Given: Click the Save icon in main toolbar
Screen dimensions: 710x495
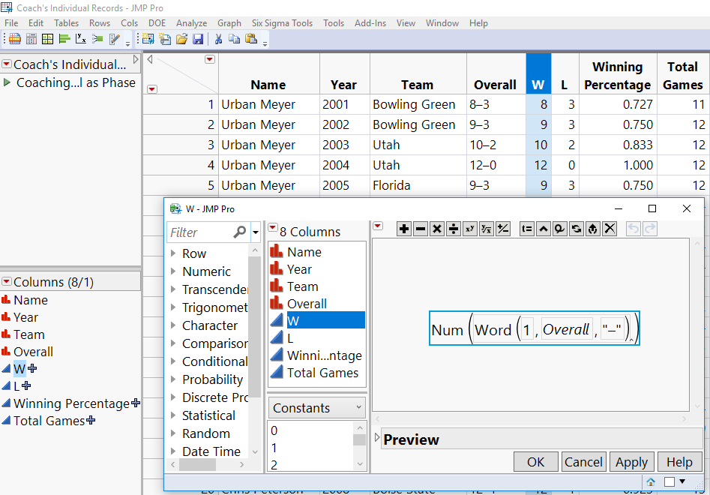Looking at the screenshot, I should [198, 39].
